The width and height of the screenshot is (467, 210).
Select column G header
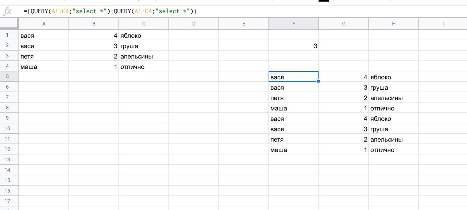(344, 24)
